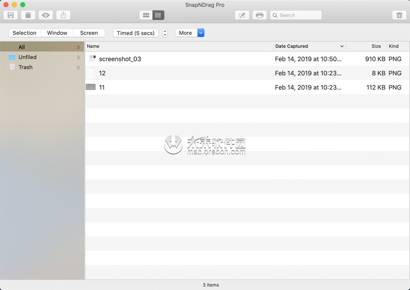Image resolution: width=410 pixels, height=290 pixels.
Task: Click the Selection capture button
Action: pos(24,33)
